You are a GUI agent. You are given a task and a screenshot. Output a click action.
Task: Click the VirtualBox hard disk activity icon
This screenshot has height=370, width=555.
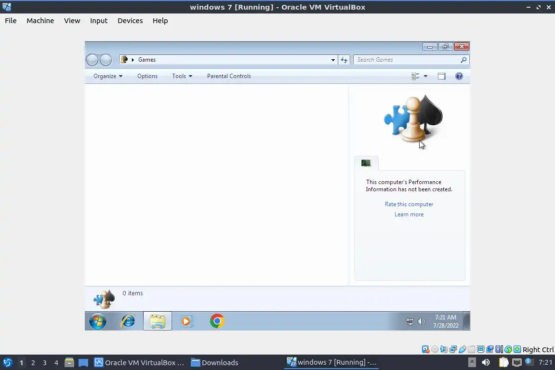(x=425, y=349)
